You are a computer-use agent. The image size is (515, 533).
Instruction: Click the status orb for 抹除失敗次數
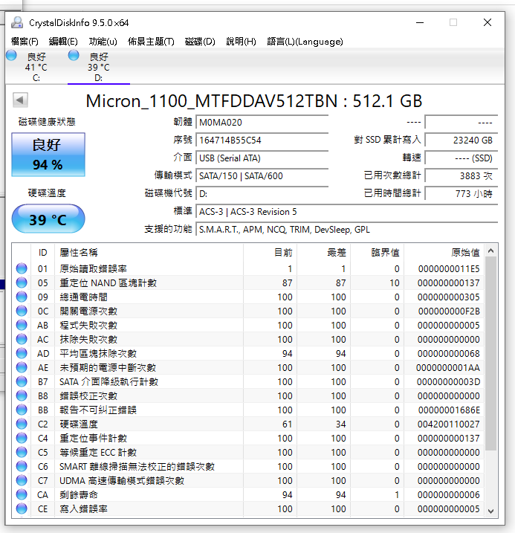(x=22, y=339)
